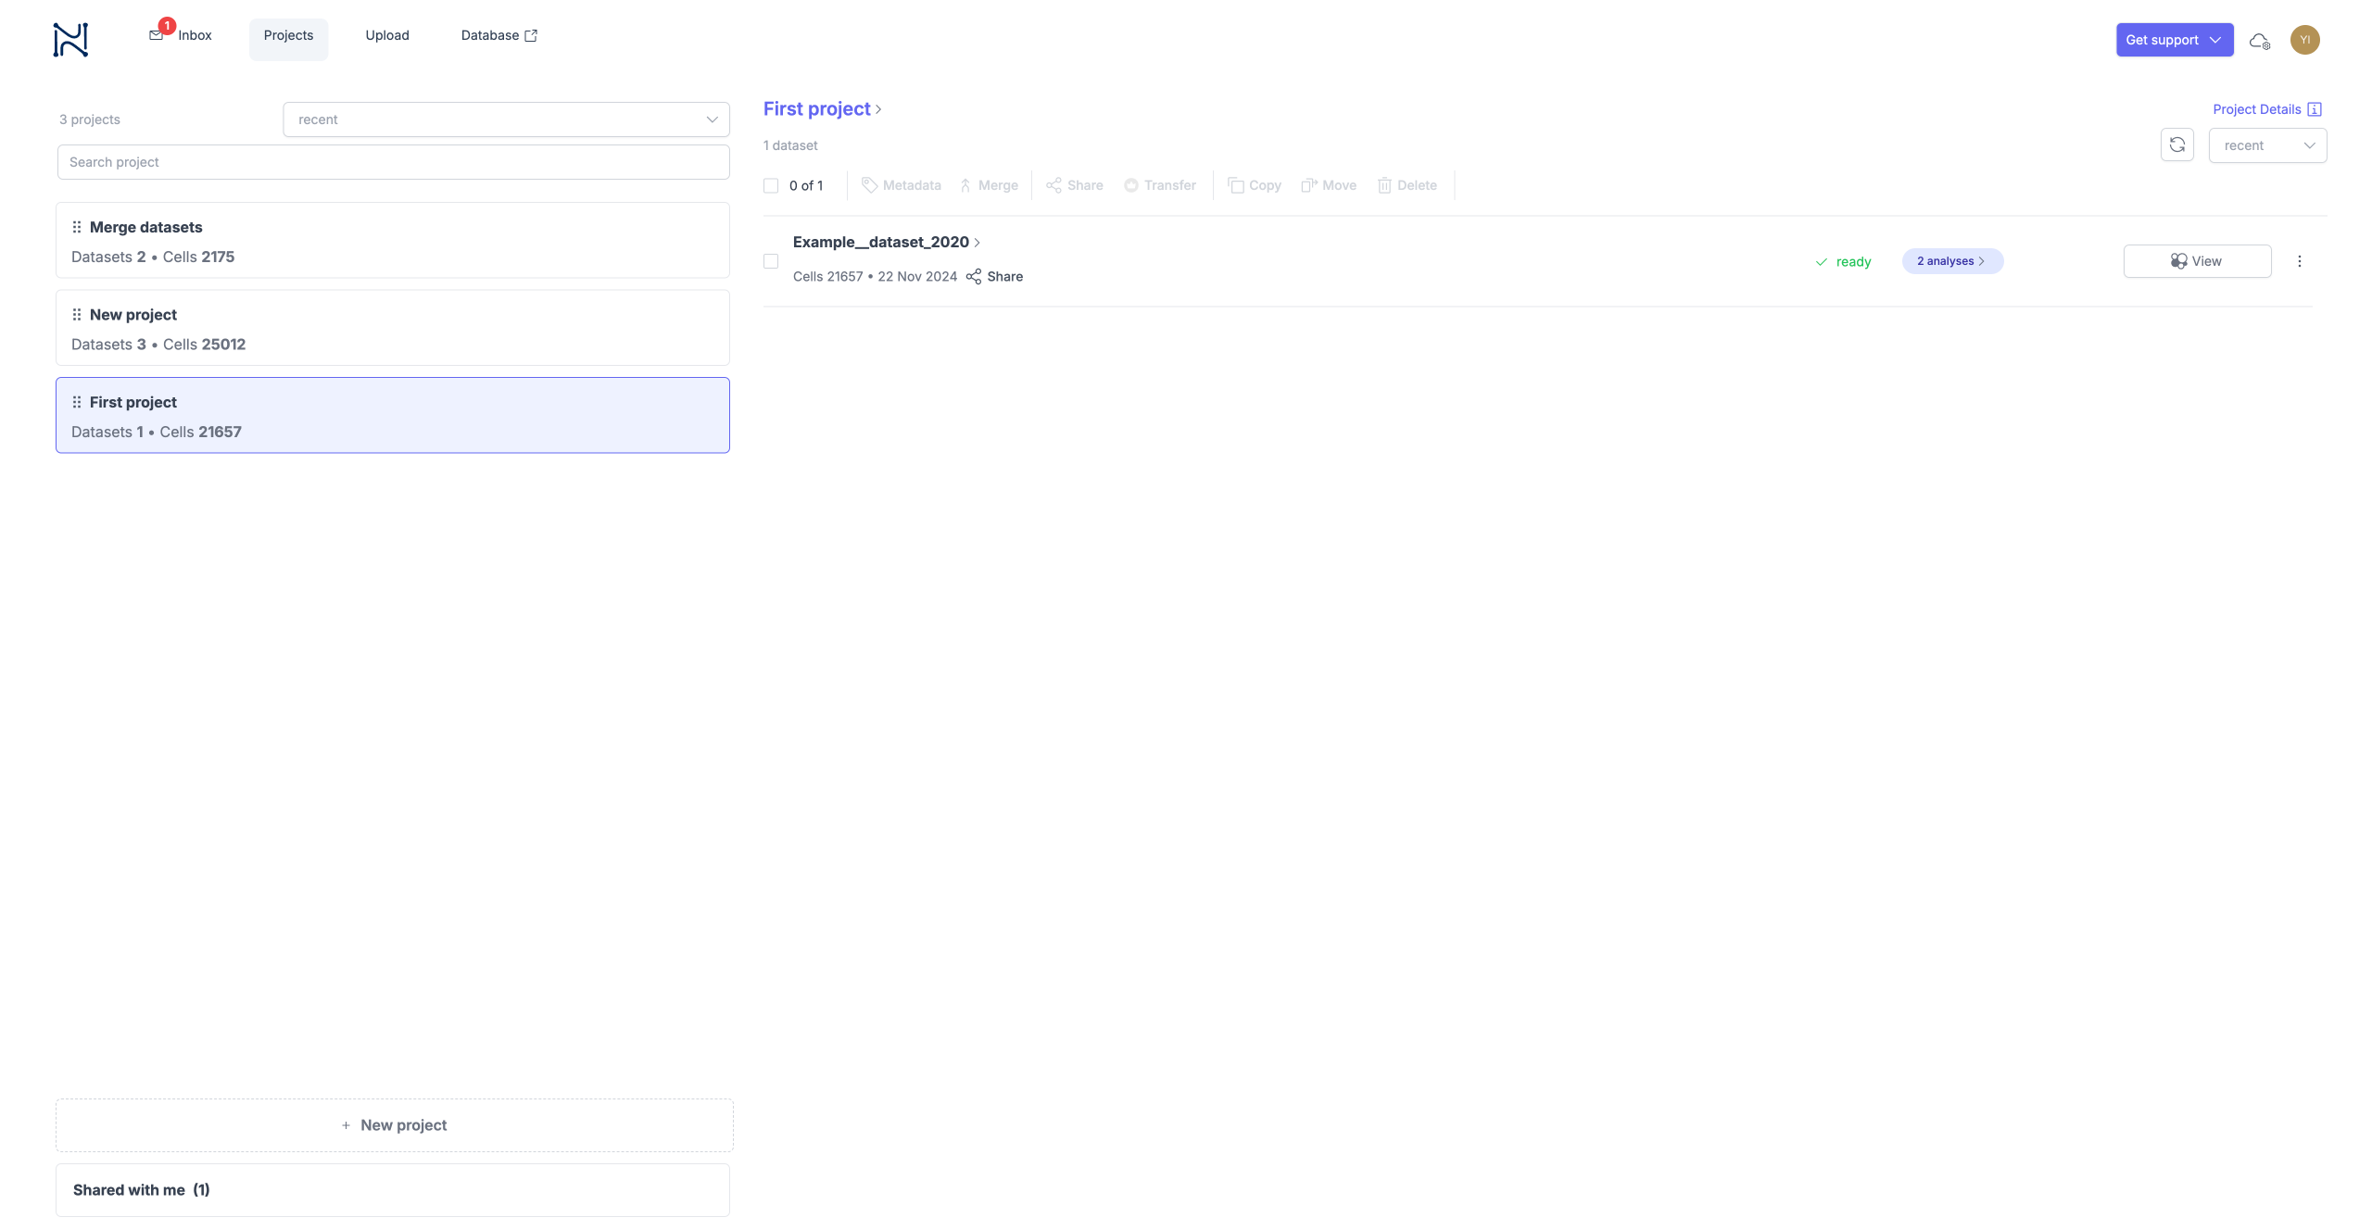Click the home logo icon
This screenshot has width=2372, height=1230.
[70, 40]
